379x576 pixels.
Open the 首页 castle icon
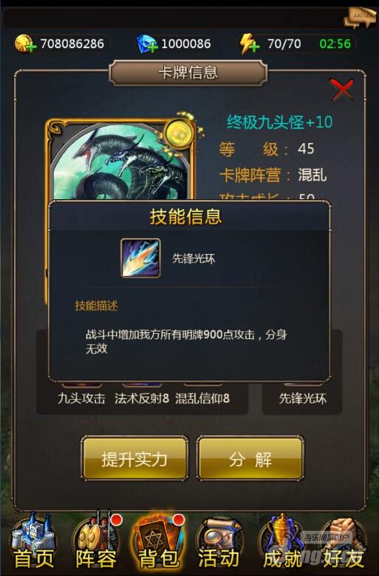pyautogui.click(x=33, y=540)
